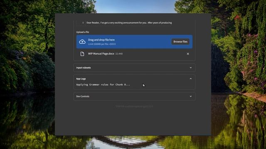
Task: Click the "Limit 300MB per file" hint text
Action: click(102, 44)
